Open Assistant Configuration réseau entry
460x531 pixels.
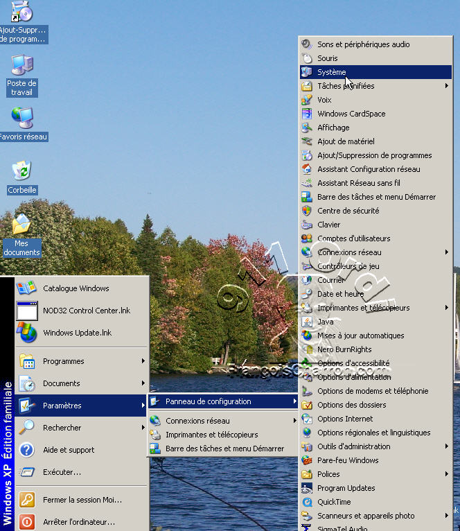click(375, 169)
